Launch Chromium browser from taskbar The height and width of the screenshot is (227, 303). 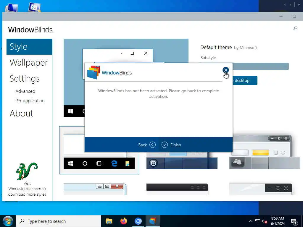(138, 221)
